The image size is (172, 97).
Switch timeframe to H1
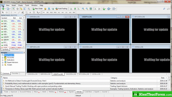coord(59,12)
